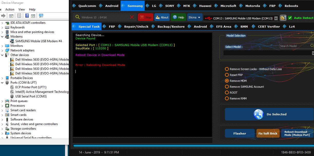314x156 pixels.
Task: Collapse the Modems node
Action: [2, 37]
